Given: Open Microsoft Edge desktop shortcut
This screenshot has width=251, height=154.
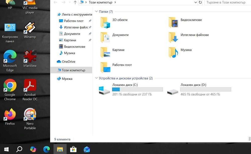Looking at the screenshot, I should pyautogui.click(x=10, y=61).
